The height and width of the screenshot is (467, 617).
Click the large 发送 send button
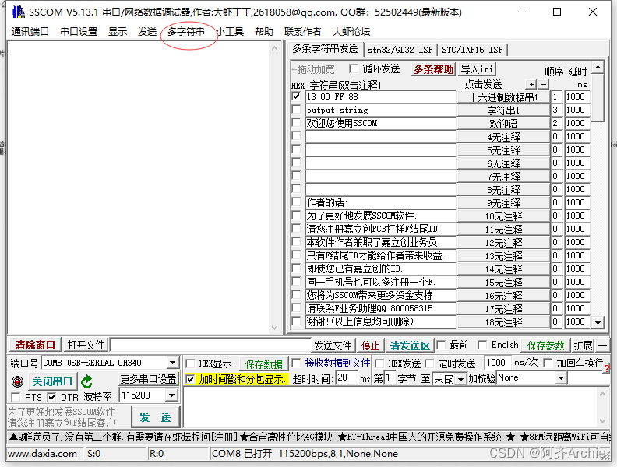(x=155, y=417)
